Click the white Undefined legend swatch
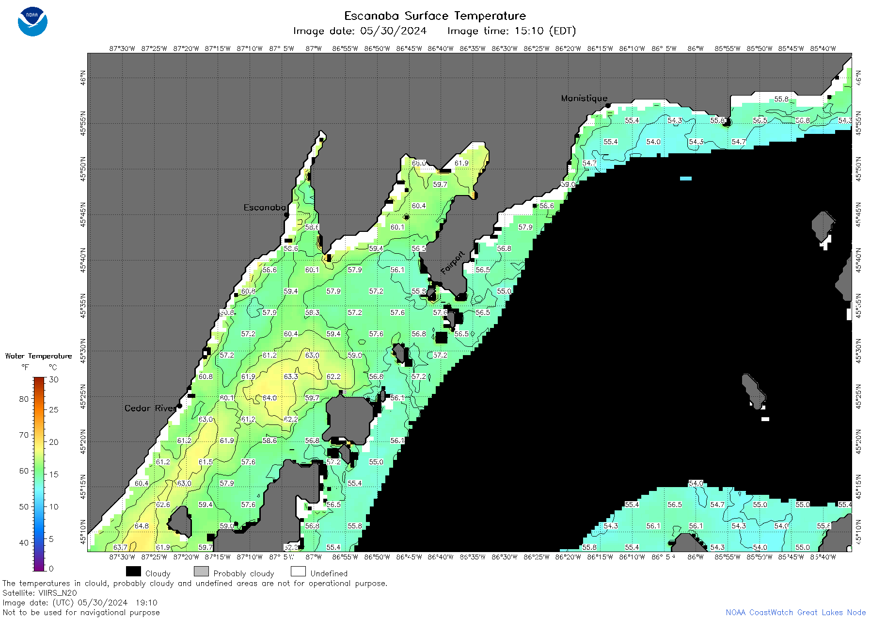Screen dimensions: 871x620 coord(298,571)
